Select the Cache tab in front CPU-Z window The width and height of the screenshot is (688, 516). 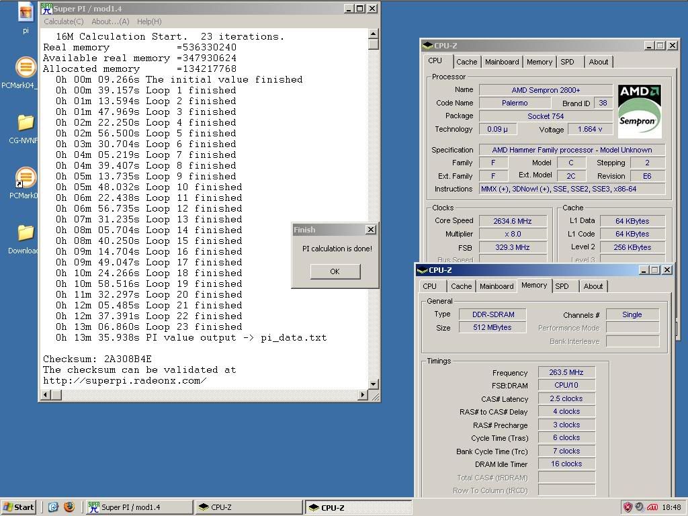[462, 286]
